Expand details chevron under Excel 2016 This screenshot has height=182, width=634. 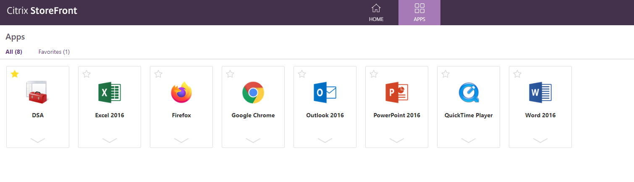coord(110,140)
